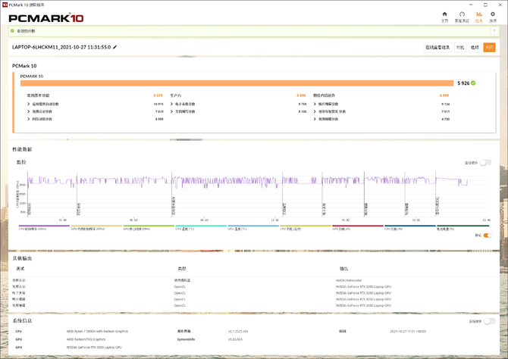The width and height of the screenshot is (508, 359).
Task: Click the pencil icon to rename result
Action: click(x=115, y=47)
